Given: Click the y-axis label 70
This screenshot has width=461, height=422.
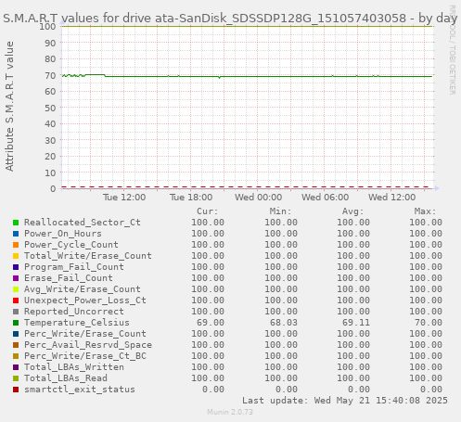Looking at the screenshot, I should tap(50, 75).
